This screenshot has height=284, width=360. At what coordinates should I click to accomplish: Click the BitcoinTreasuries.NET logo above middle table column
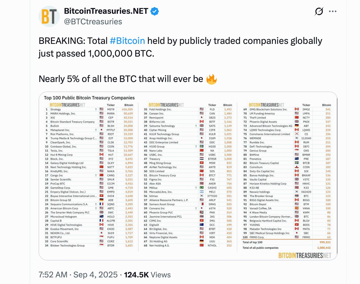click(166, 105)
